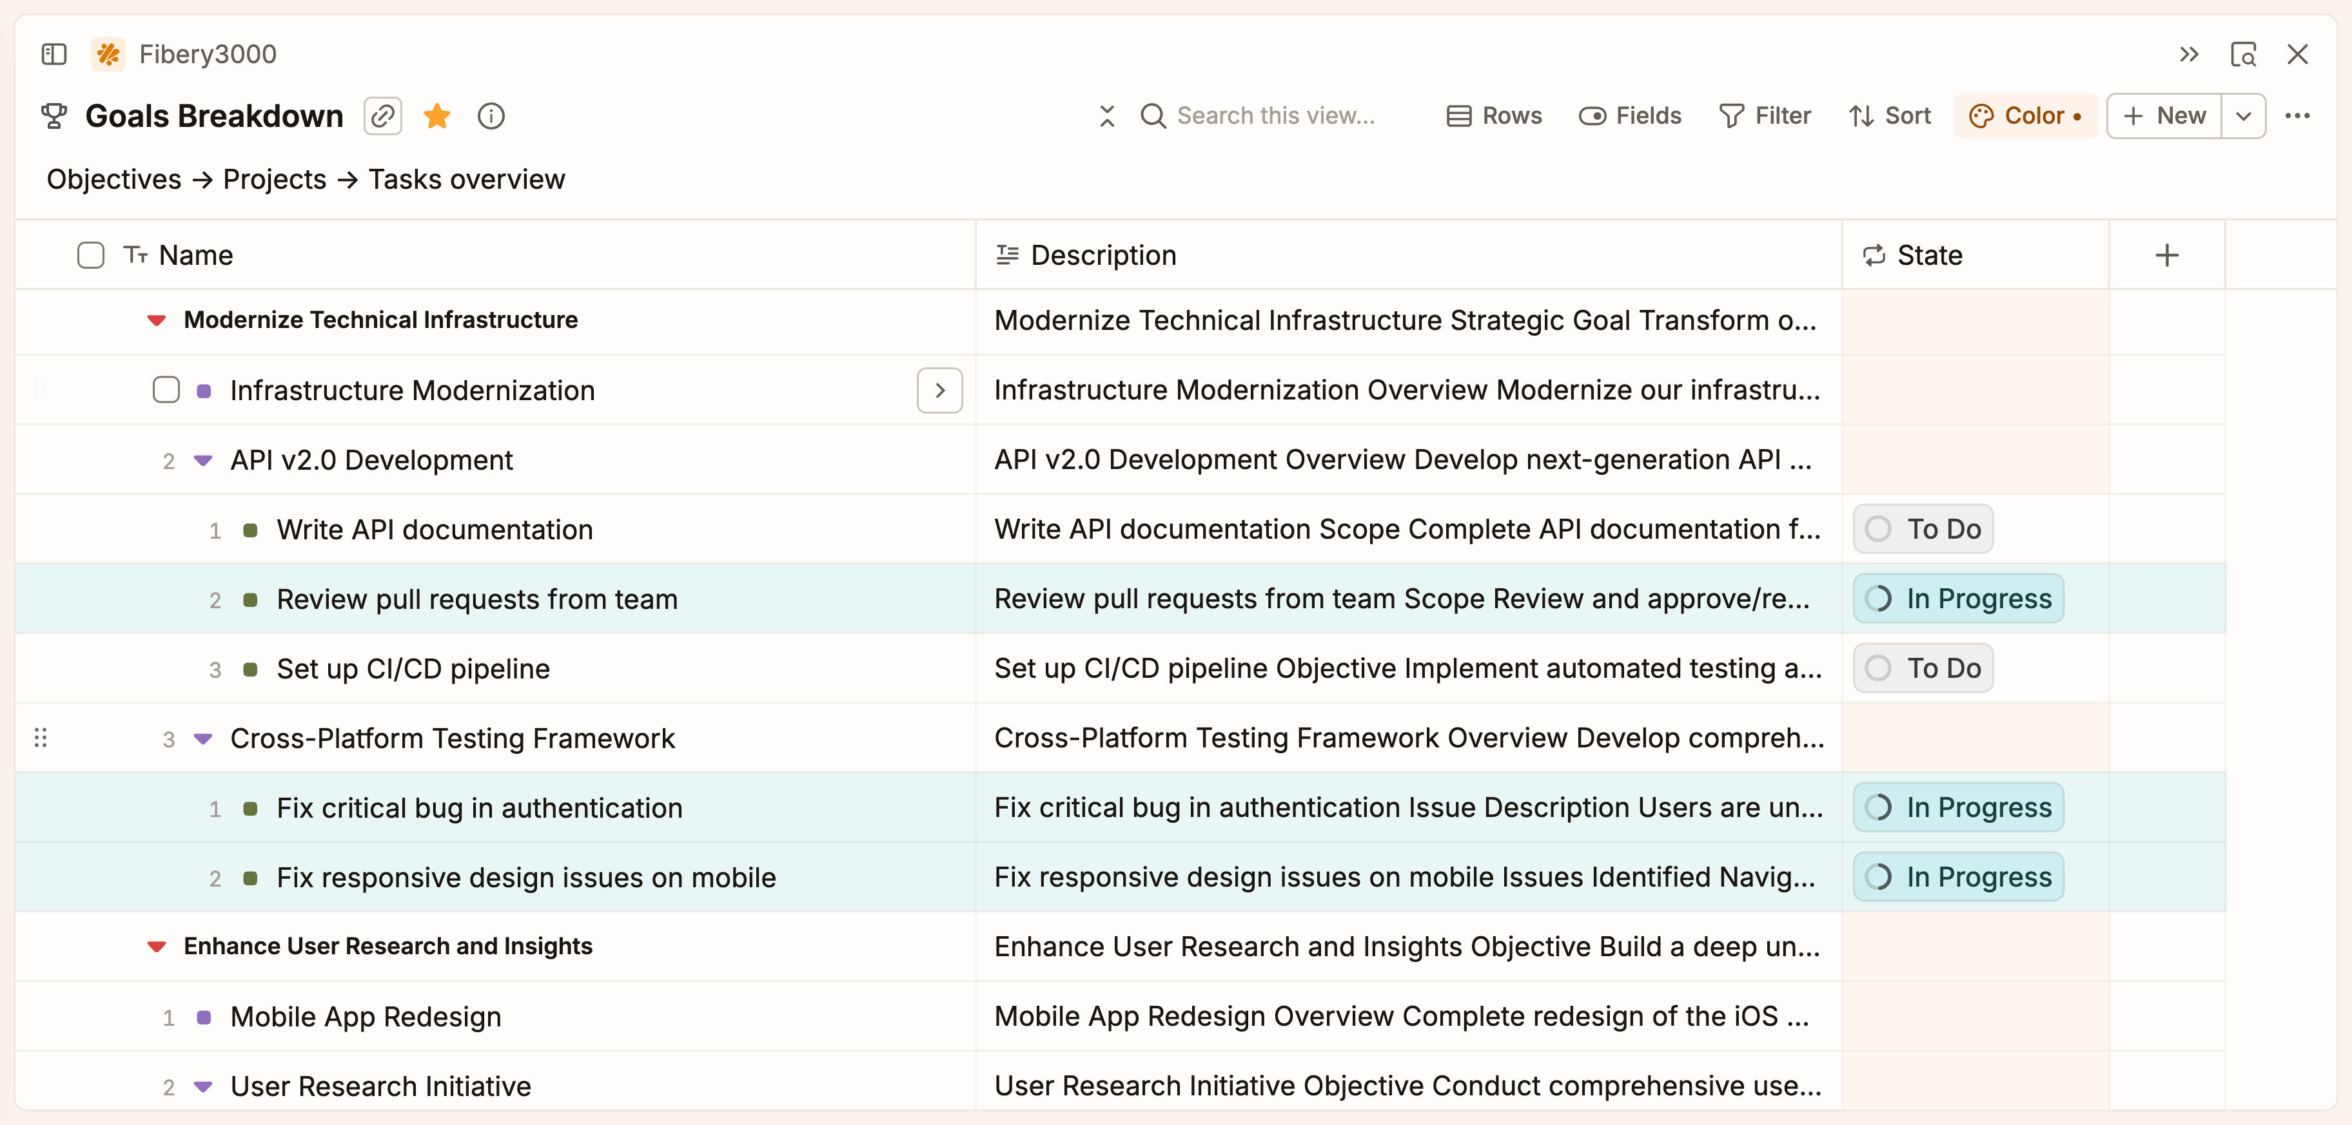Screen dimensions: 2352x1125
Task: Collapse the Modernize Technical Infrastructure group
Action: 157,320
